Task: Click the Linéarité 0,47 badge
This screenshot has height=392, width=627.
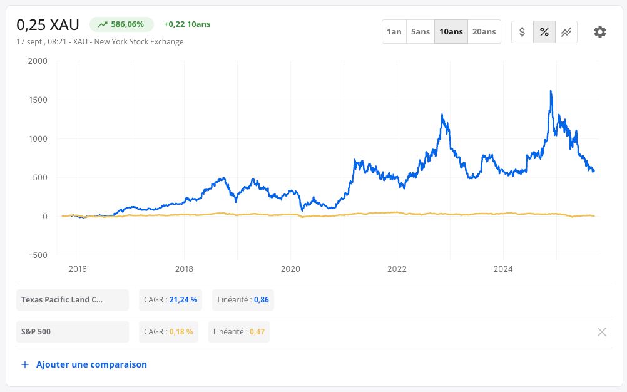Action: click(x=239, y=332)
